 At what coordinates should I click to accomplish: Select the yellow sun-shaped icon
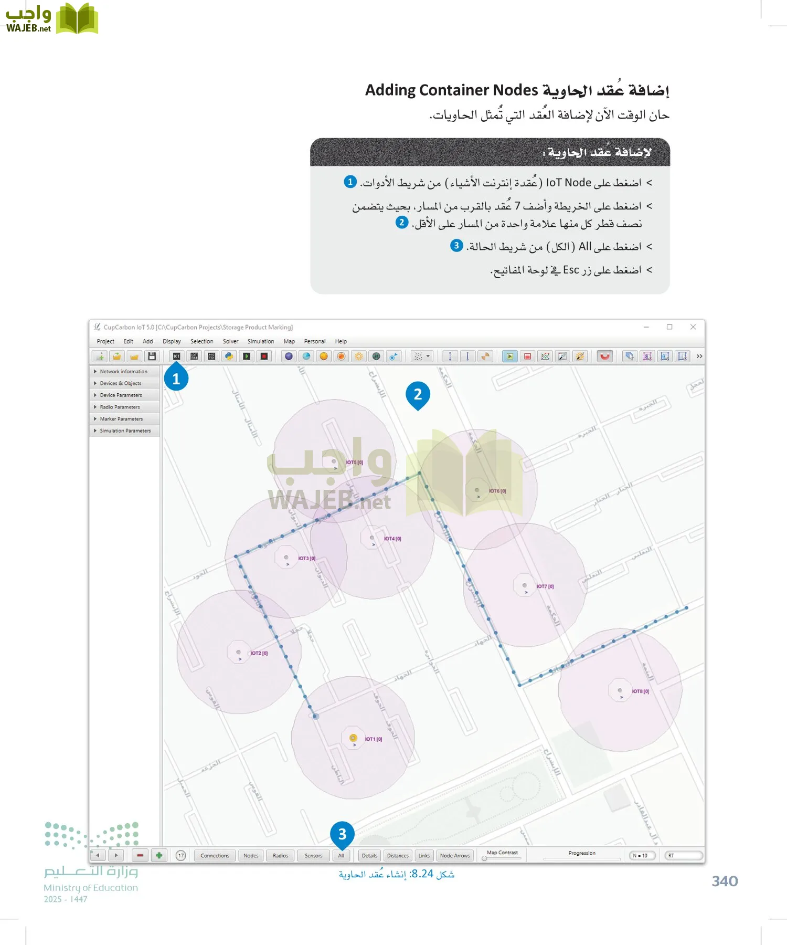coord(359,356)
